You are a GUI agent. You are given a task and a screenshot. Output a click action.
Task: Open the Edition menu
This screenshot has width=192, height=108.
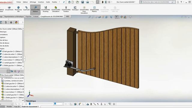[x=25, y=2]
